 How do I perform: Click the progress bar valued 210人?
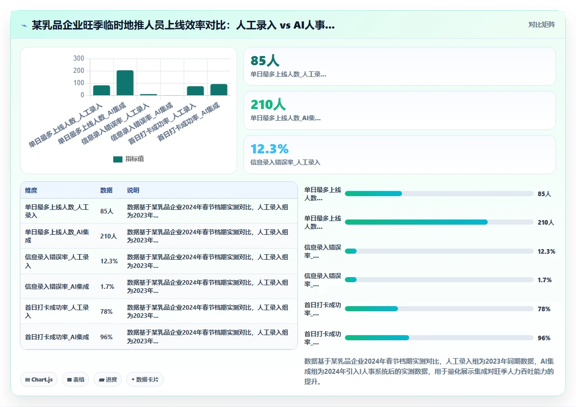[439, 222]
